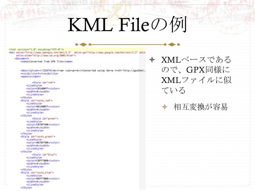Click the <Style id="route_blue"> tag
Viewport: 255px width, 191px height.
[x=37, y=173]
